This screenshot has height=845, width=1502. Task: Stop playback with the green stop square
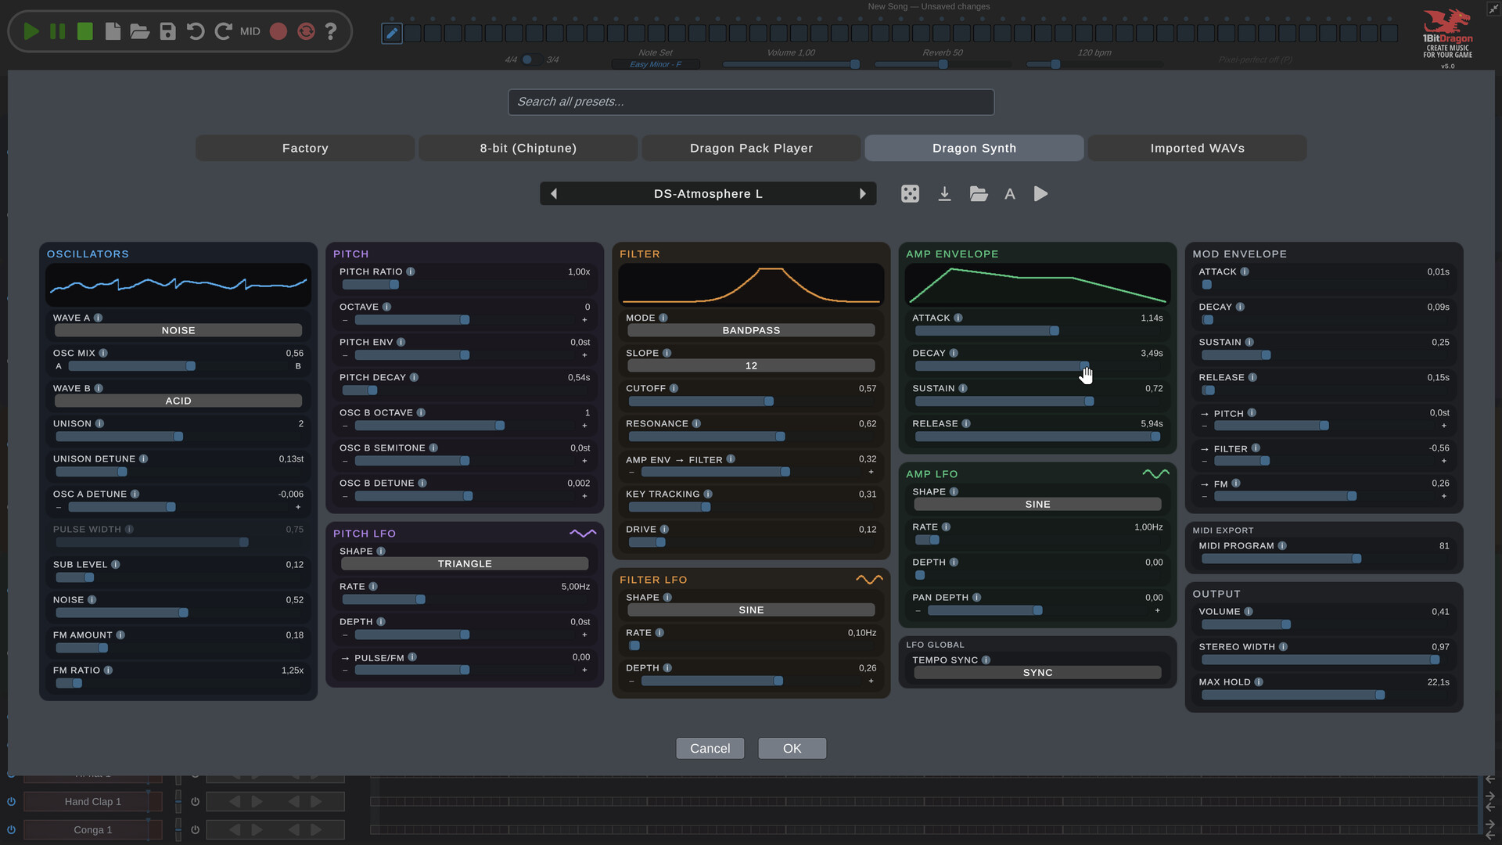click(x=85, y=31)
